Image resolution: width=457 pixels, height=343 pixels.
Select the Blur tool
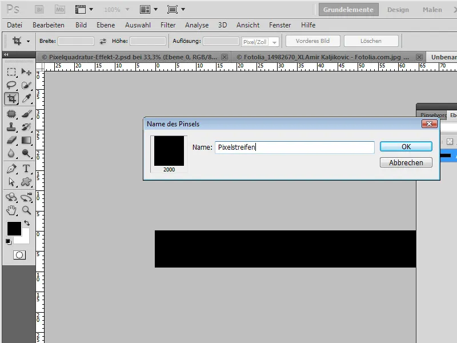[11, 153]
